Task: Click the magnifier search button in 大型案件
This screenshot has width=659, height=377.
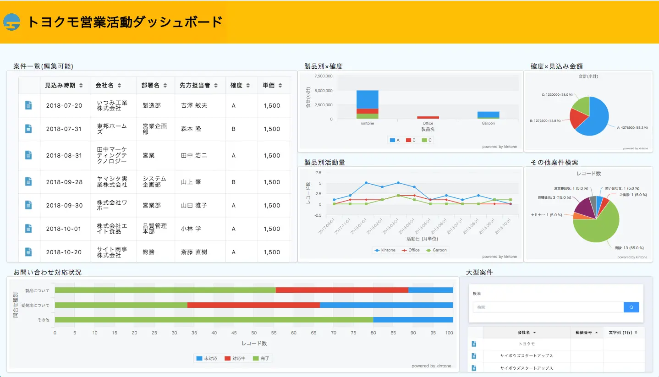Action: coord(631,307)
